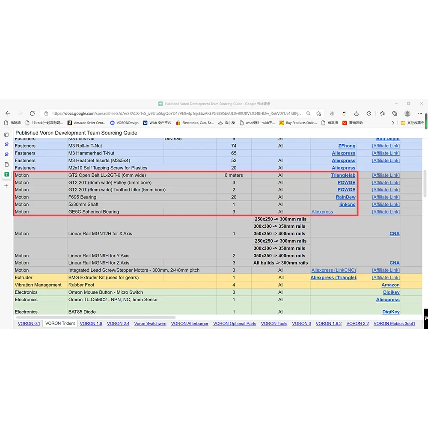428x428 pixels.
Task: Add a new tab with the plus icon
Action: pyautogui.click(x=6, y=186)
